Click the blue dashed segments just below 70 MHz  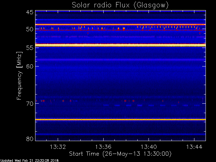pyautogui.click(x=151, y=105)
